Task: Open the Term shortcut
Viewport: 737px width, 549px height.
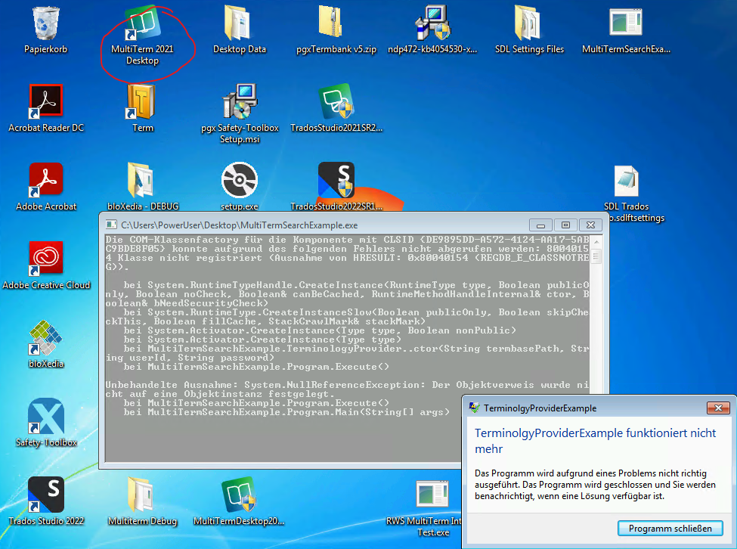Action: point(141,102)
